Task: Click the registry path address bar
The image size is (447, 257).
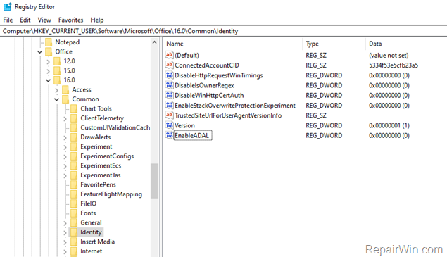Action: tap(224, 31)
